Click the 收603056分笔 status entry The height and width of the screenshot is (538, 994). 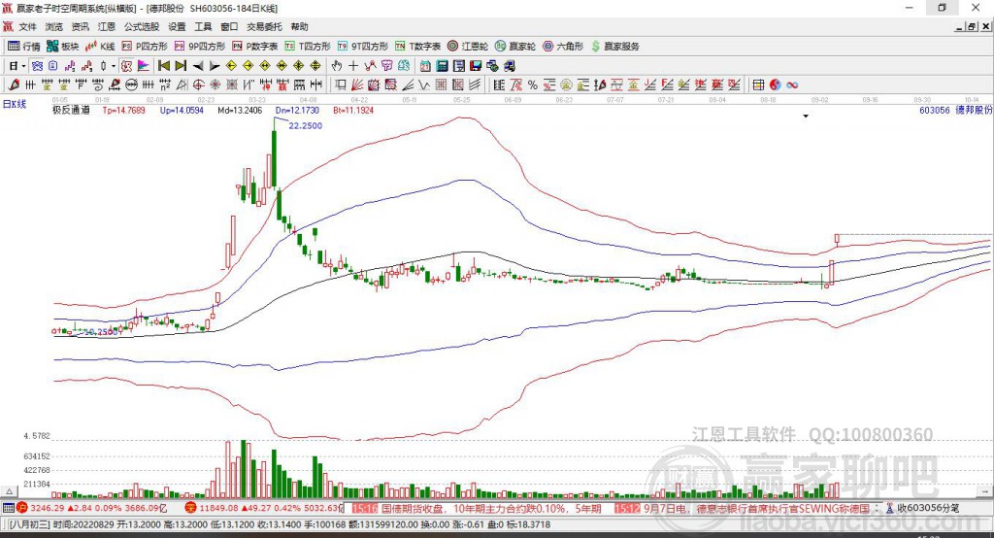(x=922, y=508)
